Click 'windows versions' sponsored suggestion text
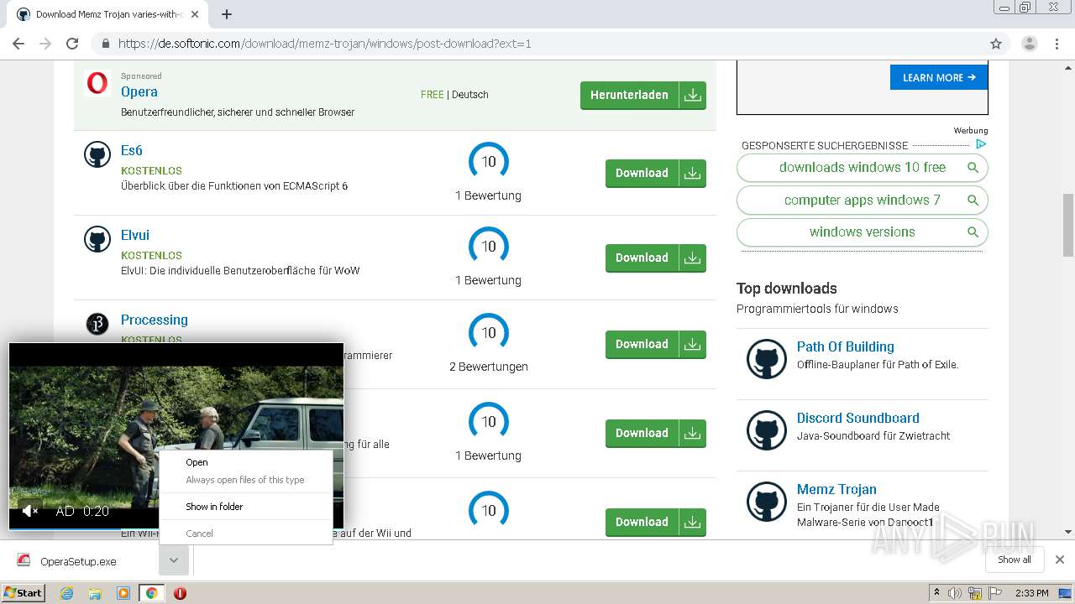Screen dimensions: 1075x604 [862, 232]
